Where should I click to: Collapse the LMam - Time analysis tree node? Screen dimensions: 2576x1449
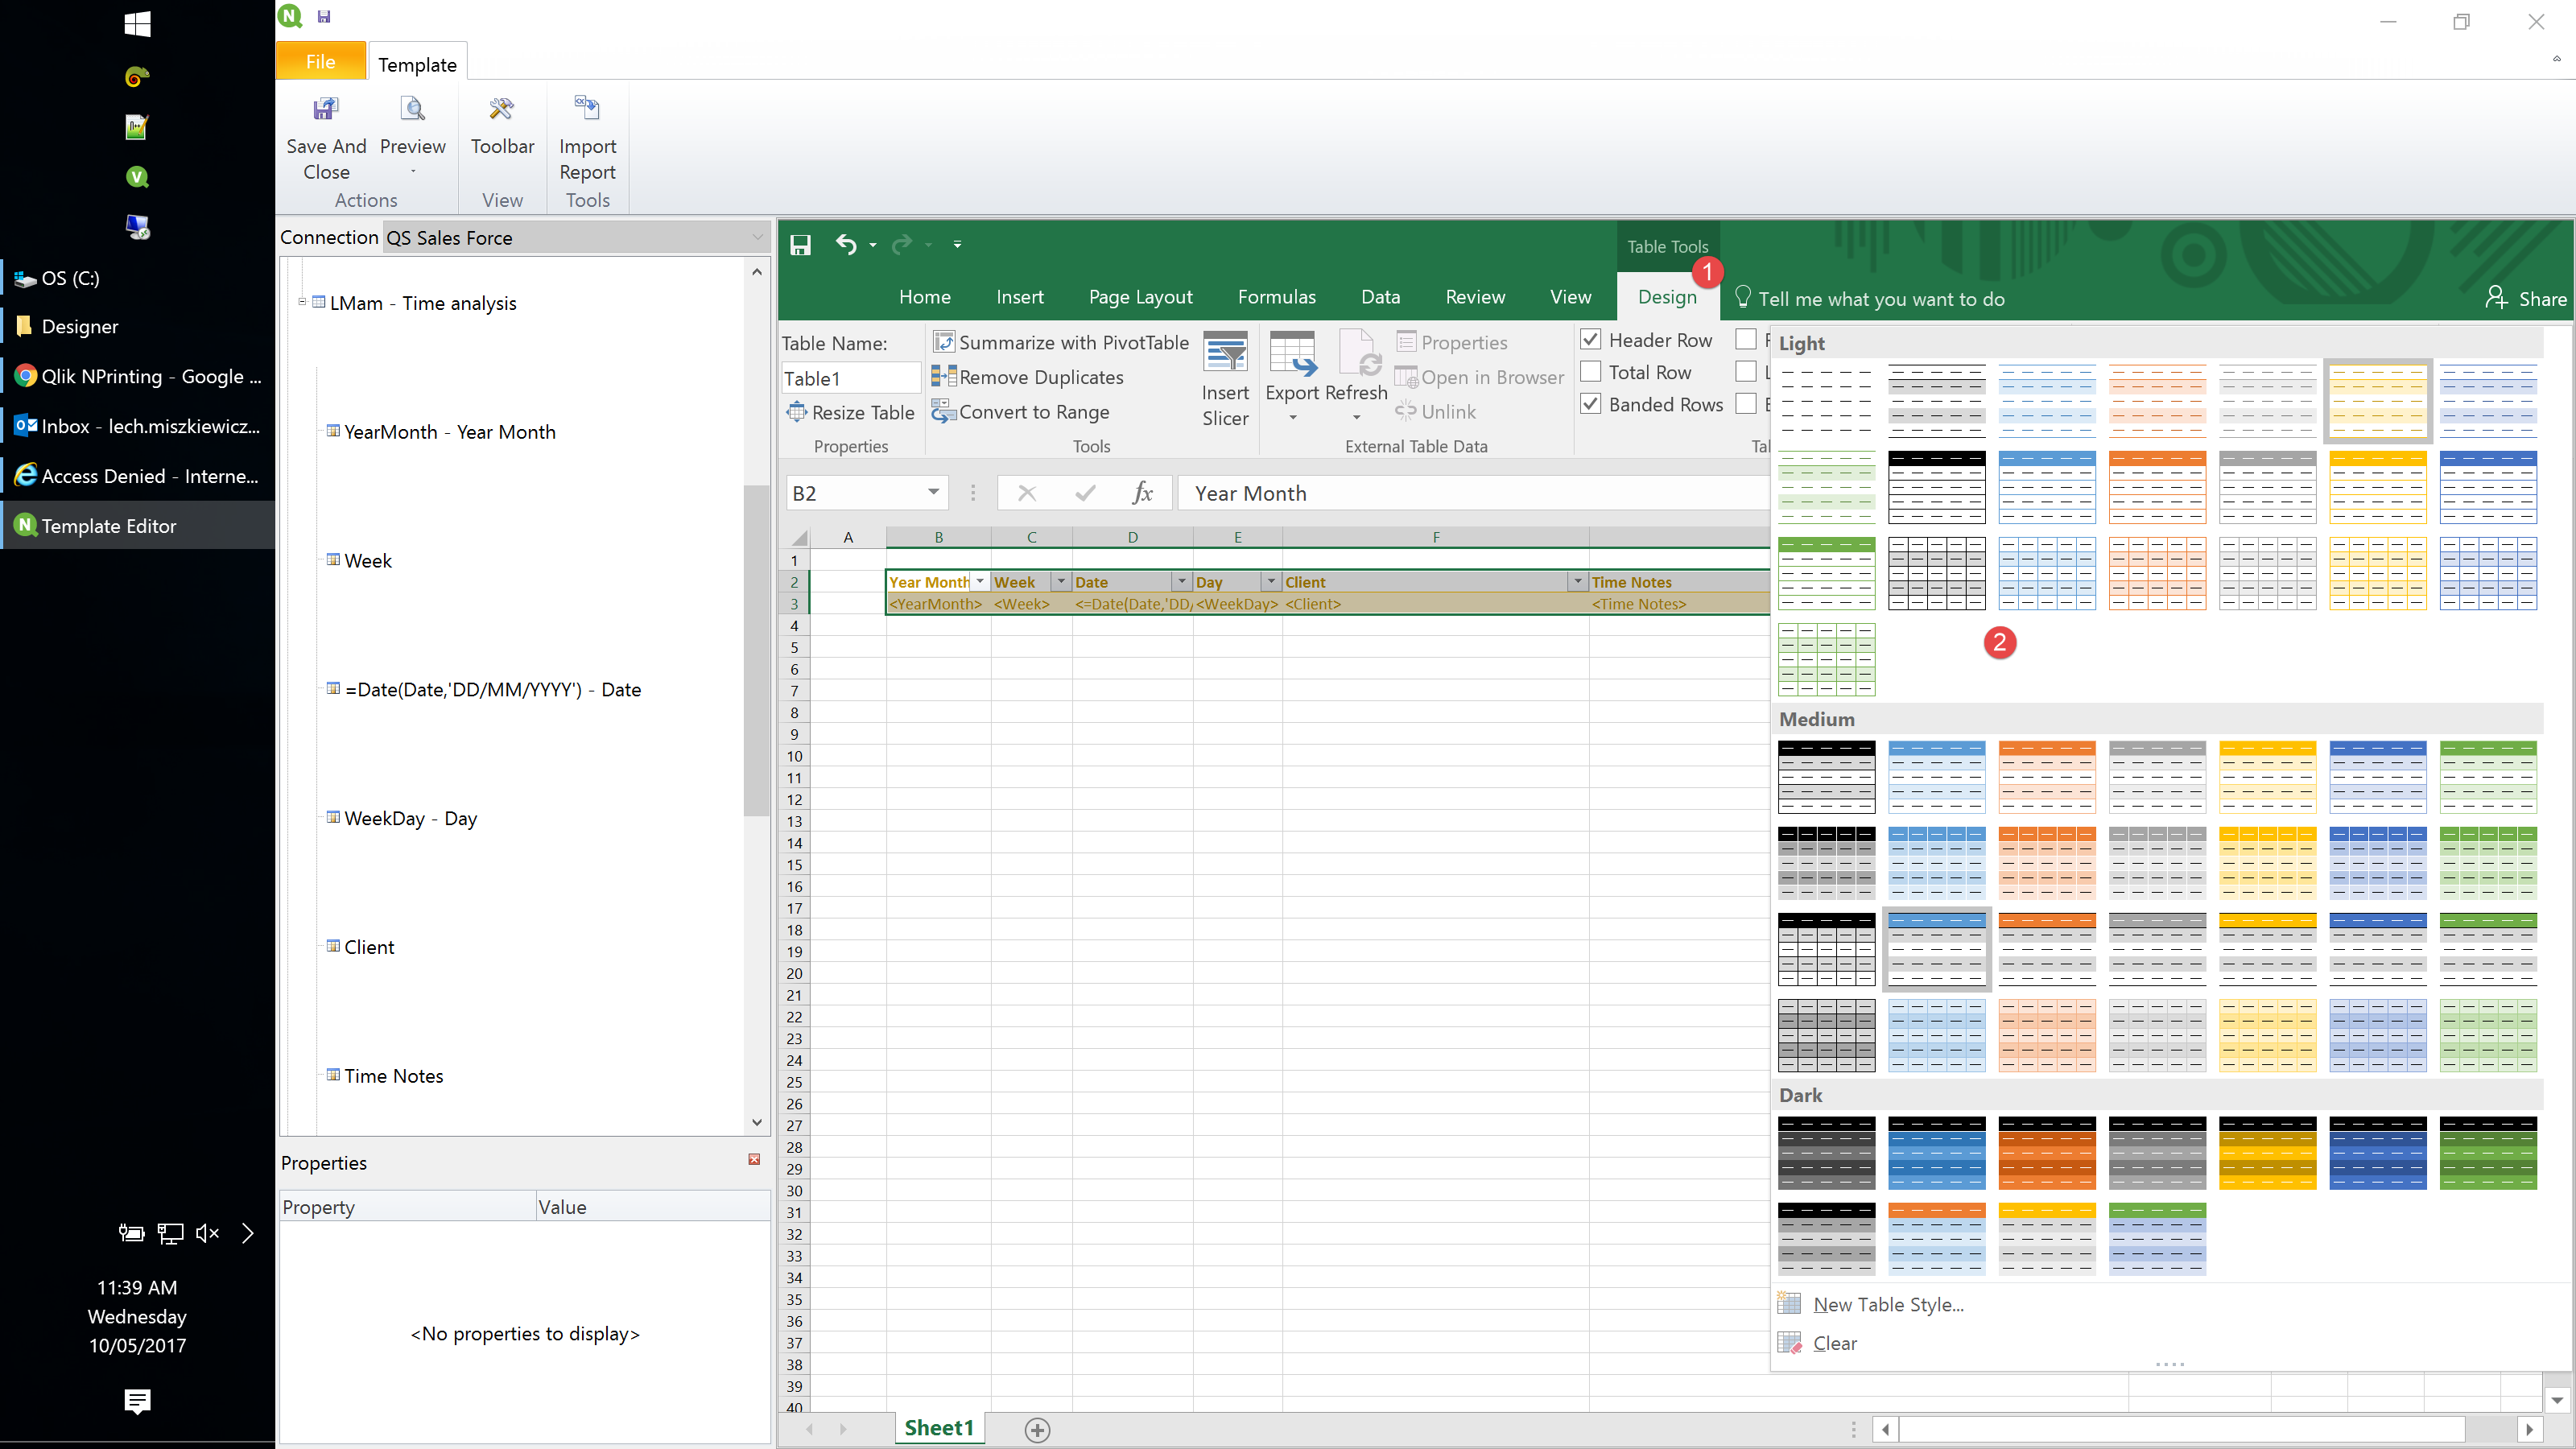click(301, 302)
